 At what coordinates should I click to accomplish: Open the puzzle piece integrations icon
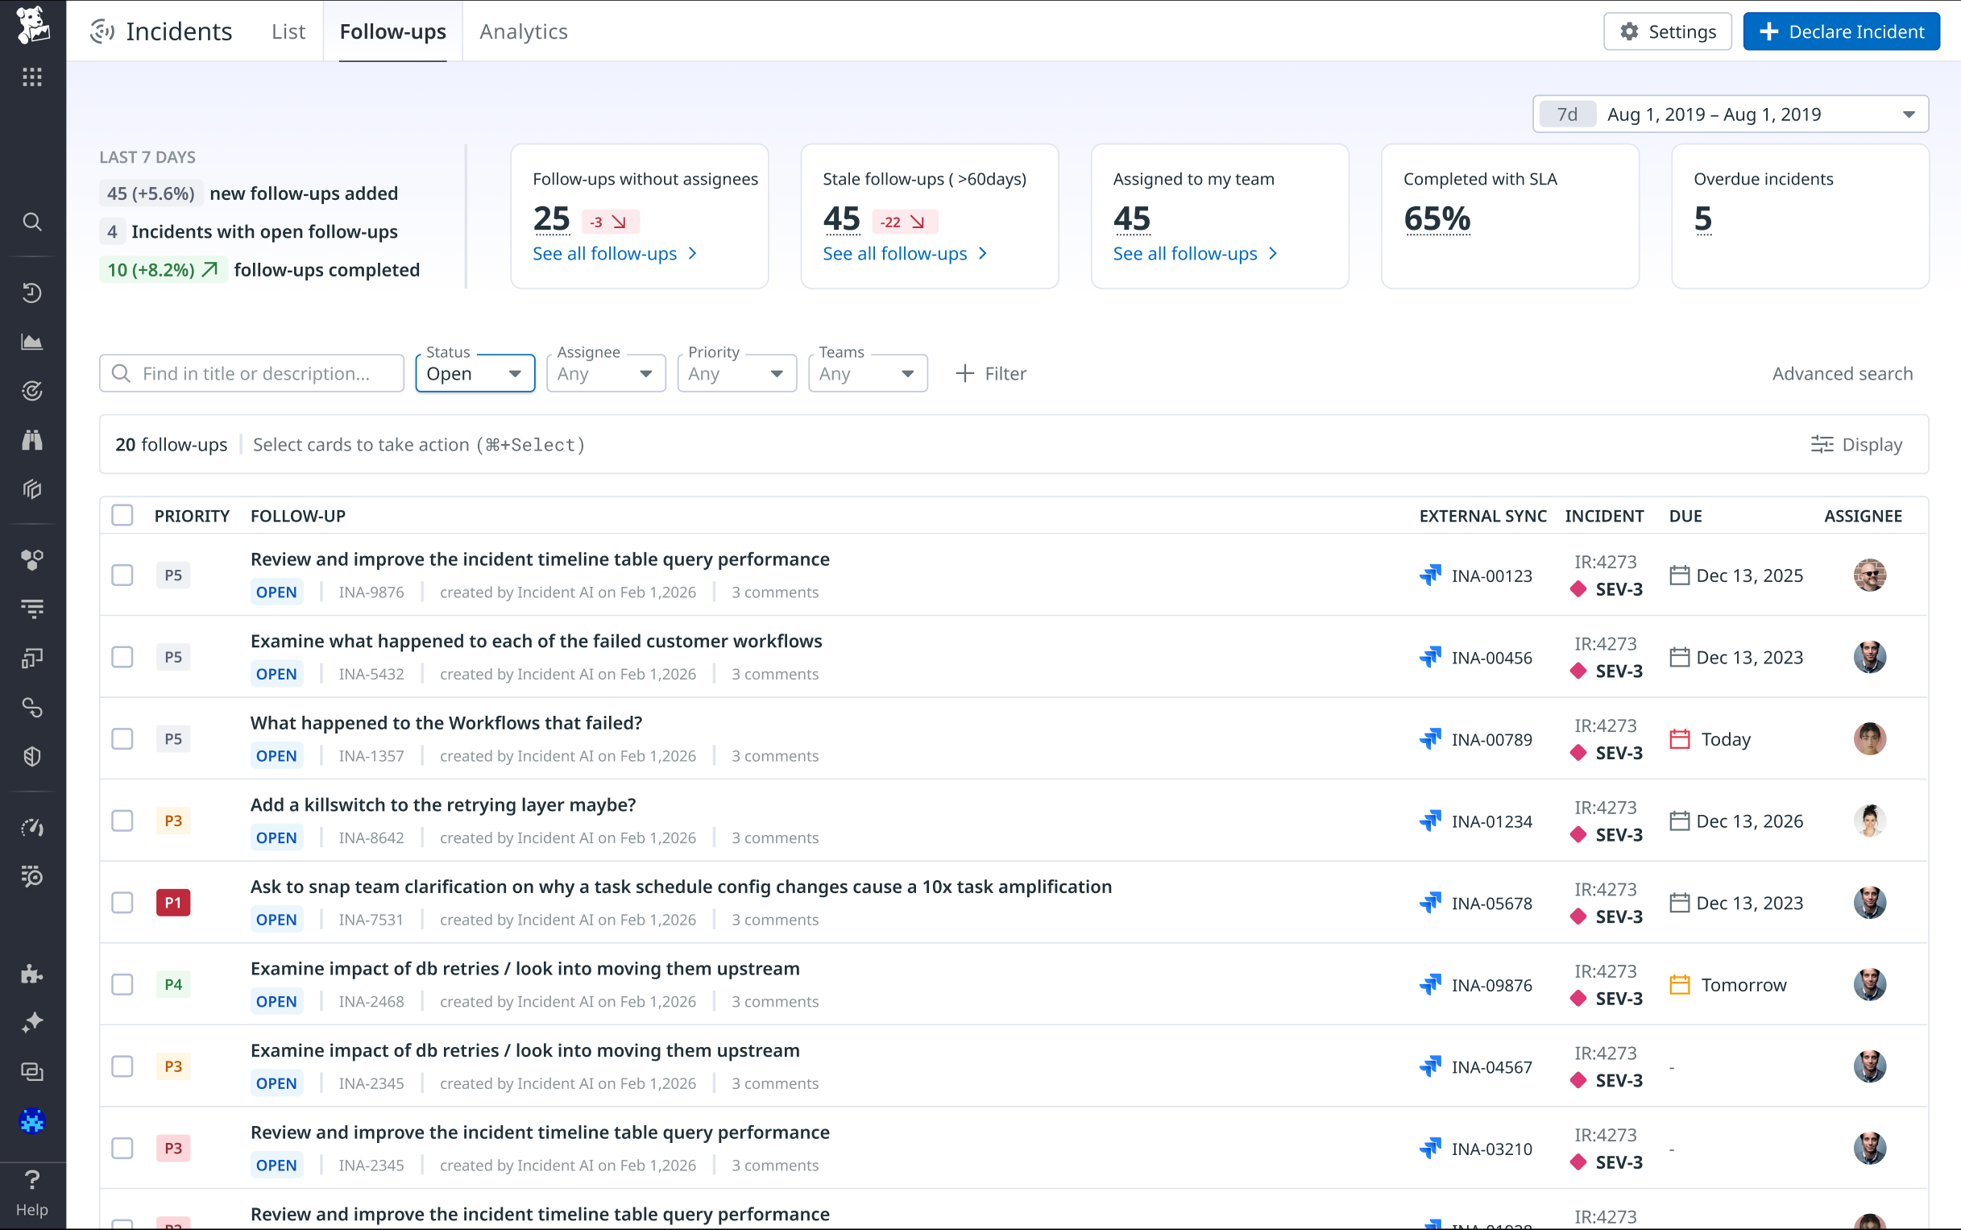(32, 974)
